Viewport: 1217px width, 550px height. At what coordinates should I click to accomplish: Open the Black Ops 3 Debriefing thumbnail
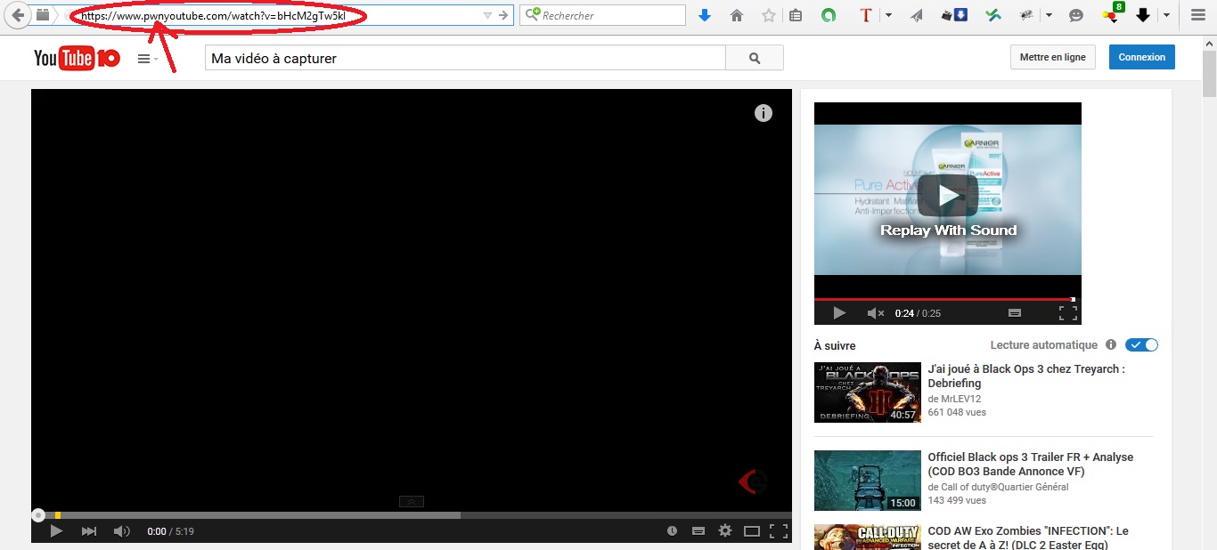tap(868, 392)
